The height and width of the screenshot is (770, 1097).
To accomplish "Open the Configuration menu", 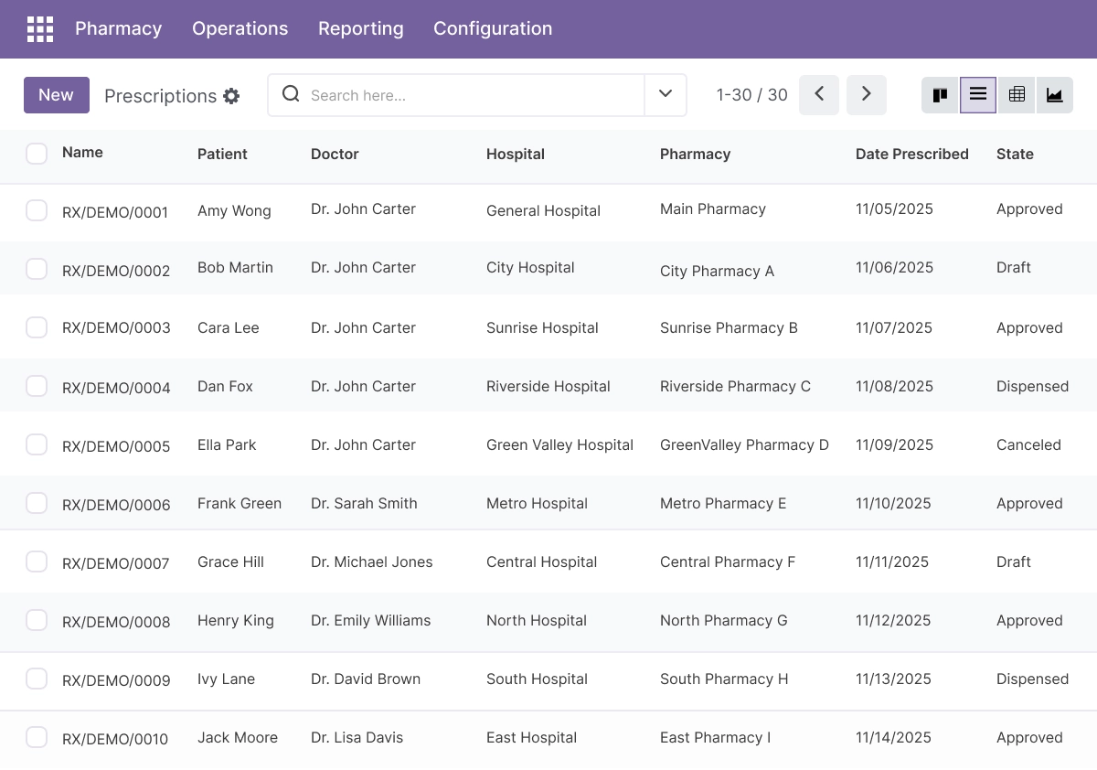I will [493, 28].
